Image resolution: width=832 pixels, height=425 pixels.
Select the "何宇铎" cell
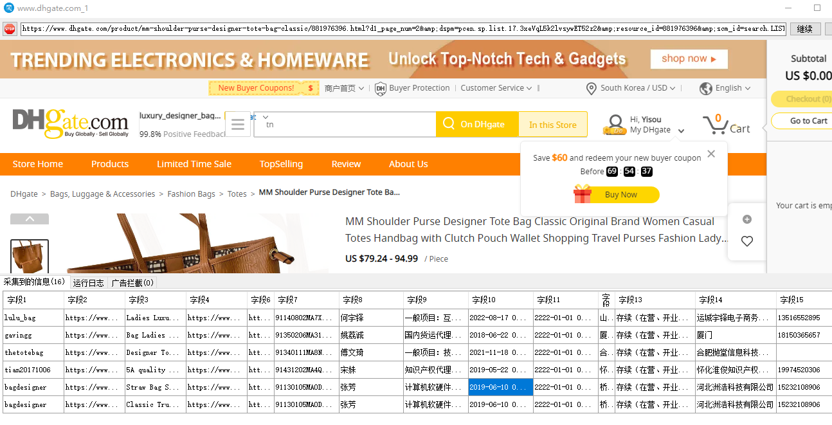tap(372, 318)
